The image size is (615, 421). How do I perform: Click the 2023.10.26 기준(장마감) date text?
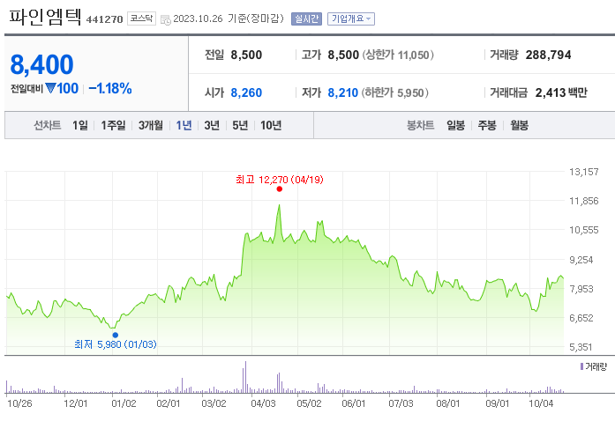pos(229,18)
